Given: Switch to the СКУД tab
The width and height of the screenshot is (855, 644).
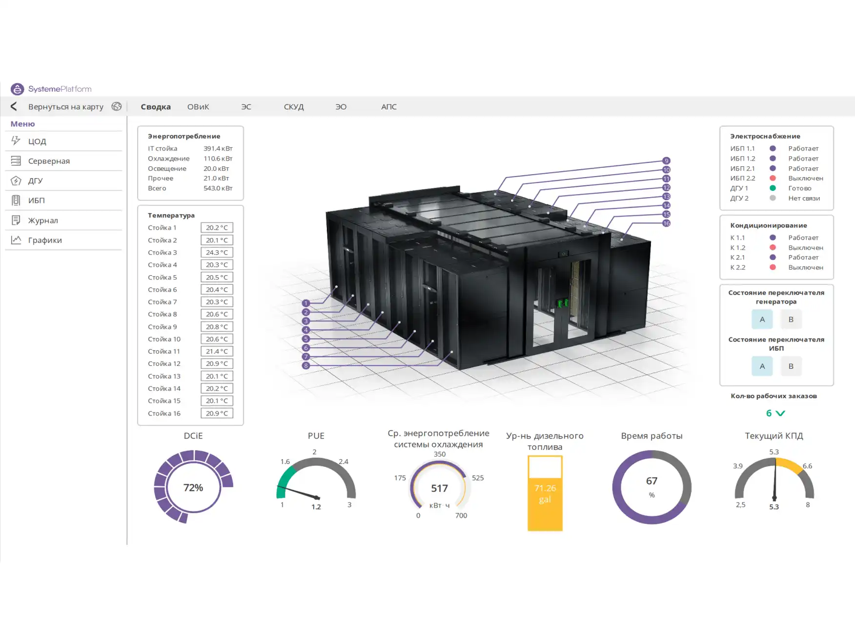Looking at the screenshot, I should pos(293,107).
